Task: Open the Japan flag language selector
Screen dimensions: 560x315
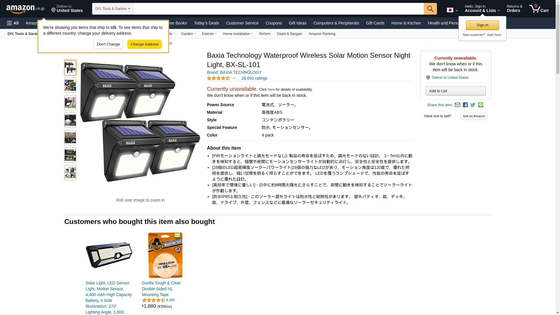Action: 452,10
